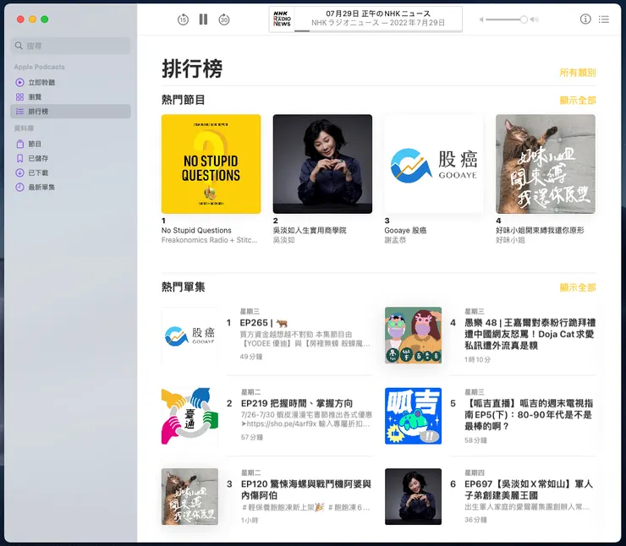Click the Gooaye 股癌 show title

pos(405,231)
